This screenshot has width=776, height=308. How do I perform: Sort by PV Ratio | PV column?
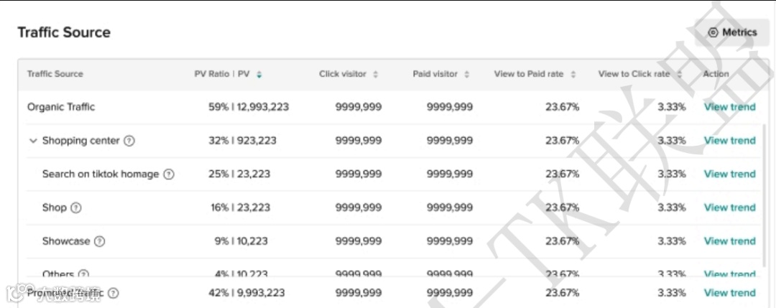coord(259,74)
